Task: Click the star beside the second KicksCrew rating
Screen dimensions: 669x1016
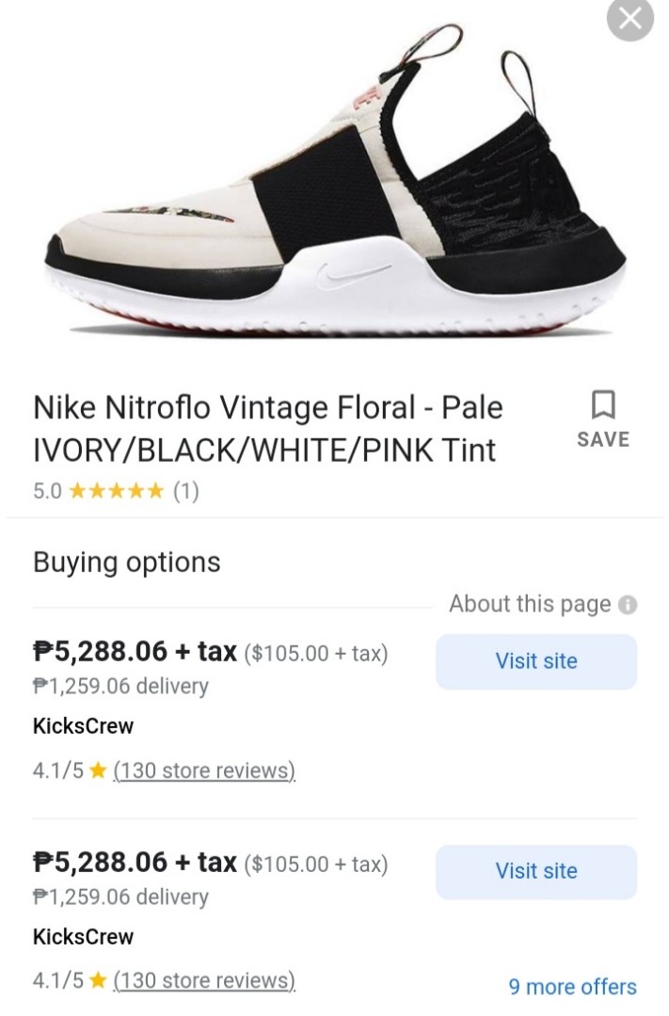Action: tap(97, 981)
